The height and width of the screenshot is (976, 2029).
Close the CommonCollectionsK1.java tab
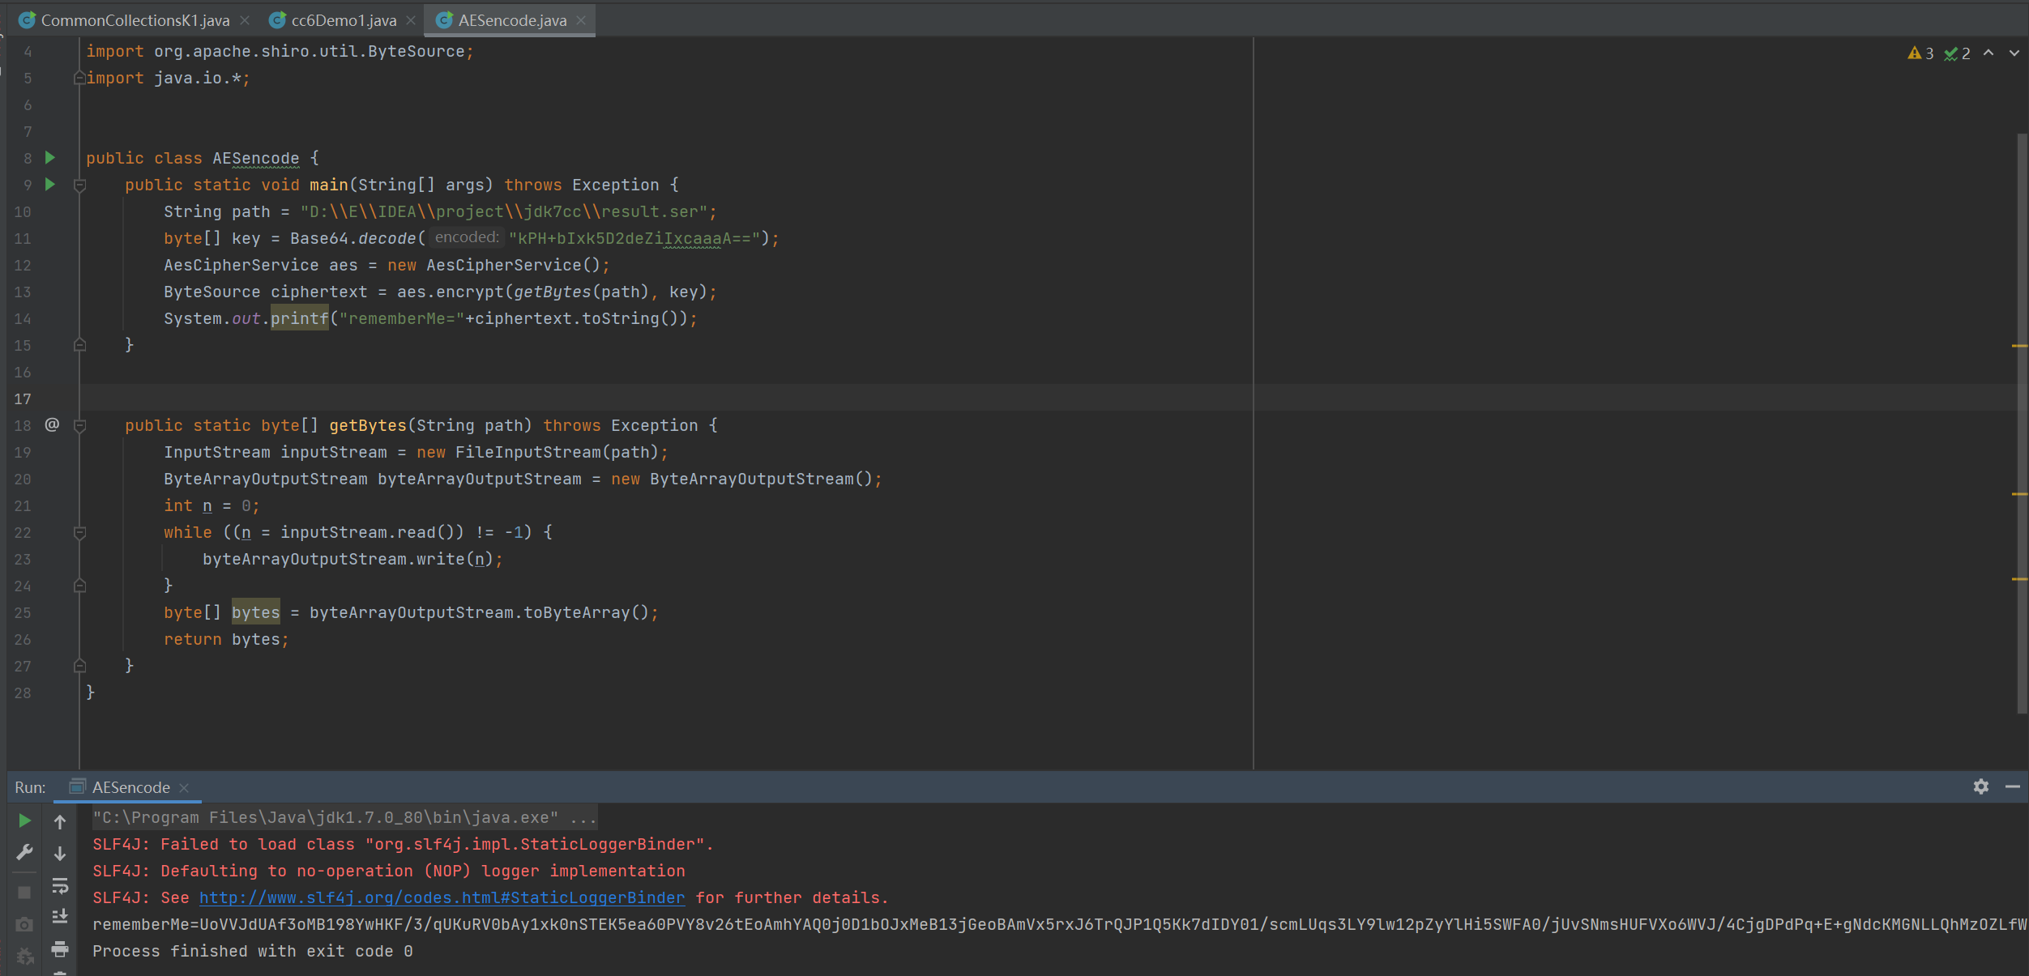click(245, 20)
